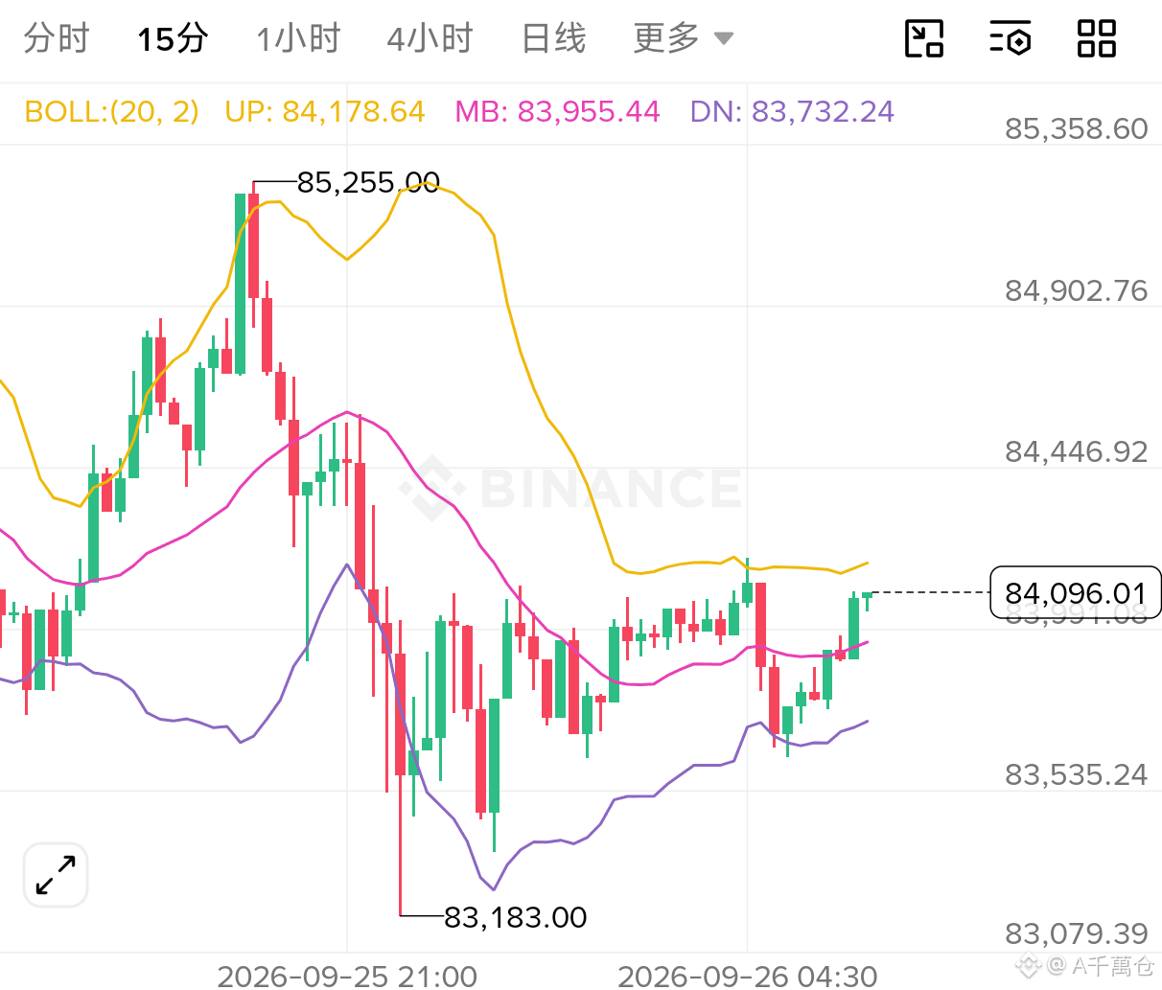Click the UP: 84,178.64 band value
Image resolution: width=1162 pixels, height=990 pixels.
tap(325, 112)
